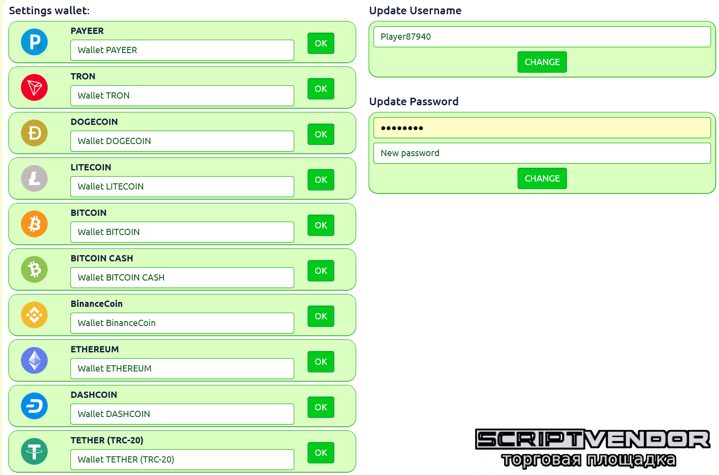
Task: Click the blue Dashcoin icon
Action: tap(34, 406)
